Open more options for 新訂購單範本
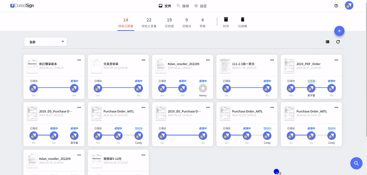 (79, 60)
